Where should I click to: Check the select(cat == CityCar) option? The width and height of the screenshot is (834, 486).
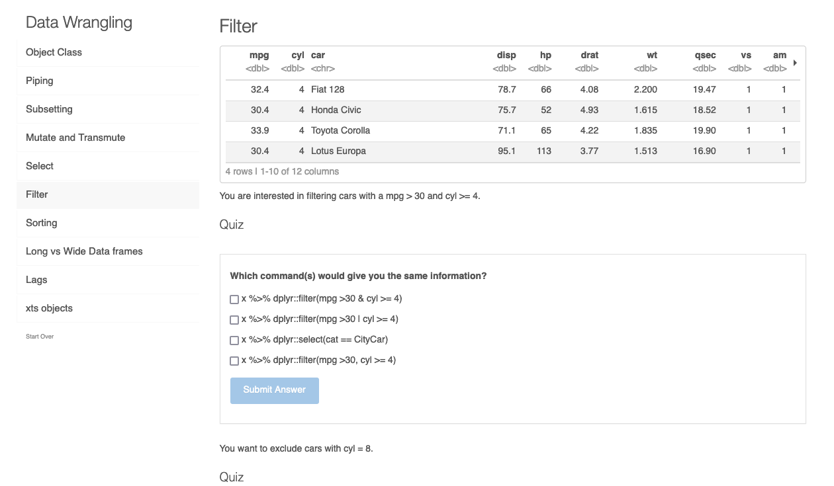pos(234,340)
